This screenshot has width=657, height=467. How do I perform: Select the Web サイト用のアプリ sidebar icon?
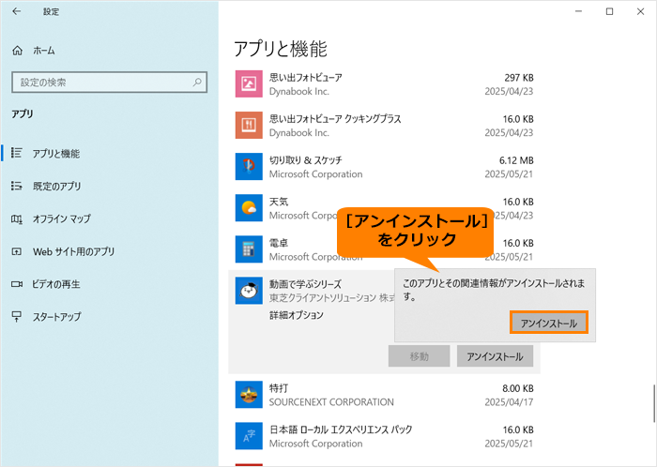17,251
